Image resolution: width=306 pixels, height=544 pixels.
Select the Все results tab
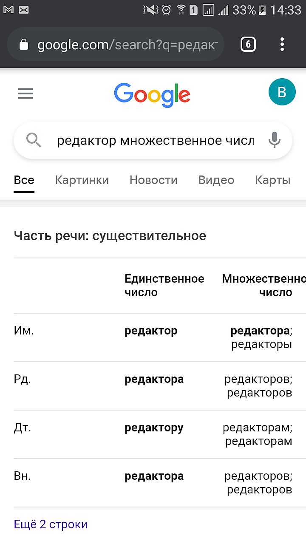(24, 180)
